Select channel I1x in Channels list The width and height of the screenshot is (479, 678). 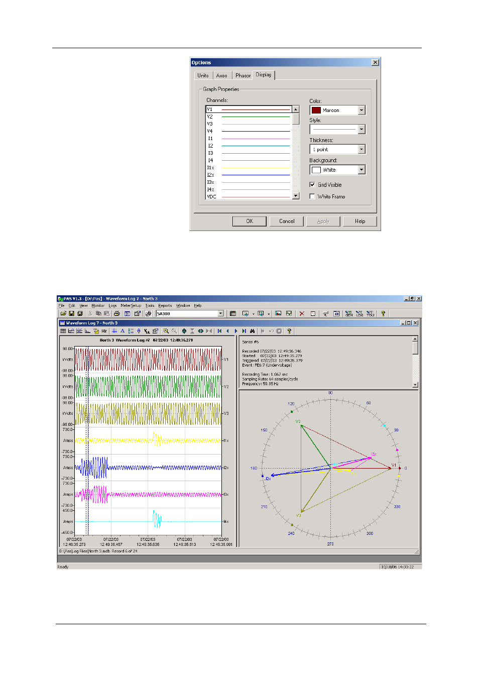point(249,168)
